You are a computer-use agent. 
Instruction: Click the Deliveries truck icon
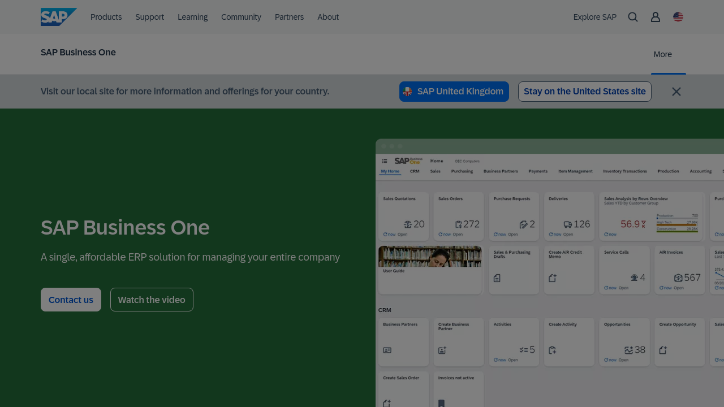point(567,224)
